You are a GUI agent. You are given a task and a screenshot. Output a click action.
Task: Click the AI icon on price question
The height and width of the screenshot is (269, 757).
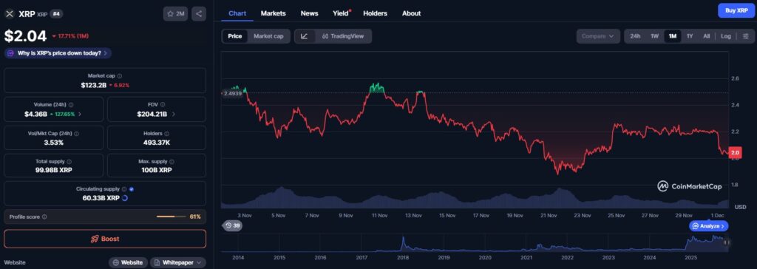[10, 53]
